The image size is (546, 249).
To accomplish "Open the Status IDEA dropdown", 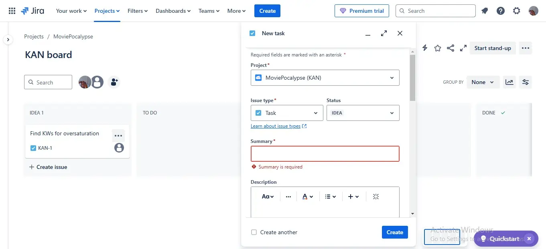I will pyautogui.click(x=363, y=113).
